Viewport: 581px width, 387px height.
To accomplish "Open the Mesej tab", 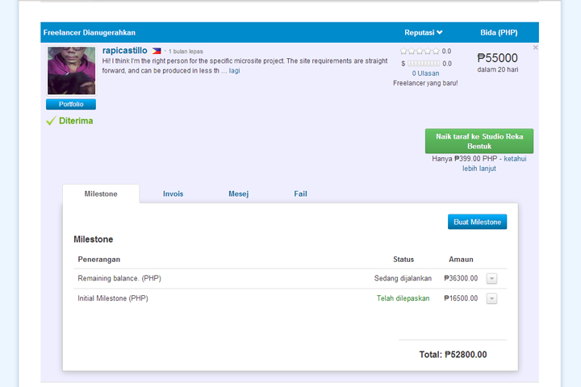I will pos(238,193).
